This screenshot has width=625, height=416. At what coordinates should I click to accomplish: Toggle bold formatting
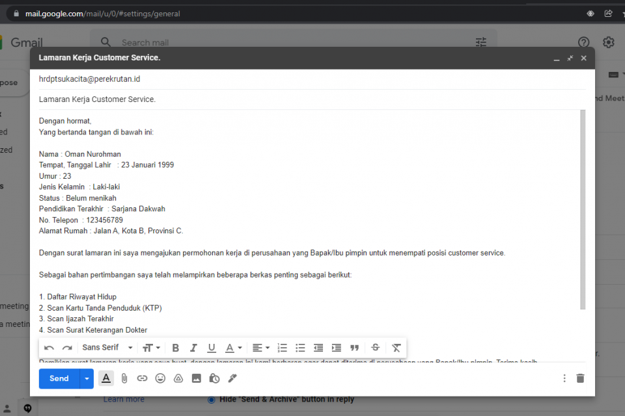175,348
